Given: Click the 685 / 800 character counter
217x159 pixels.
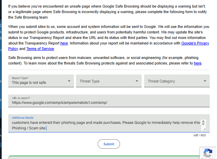Looking at the screenshot, I should click(x=199, y=135).
